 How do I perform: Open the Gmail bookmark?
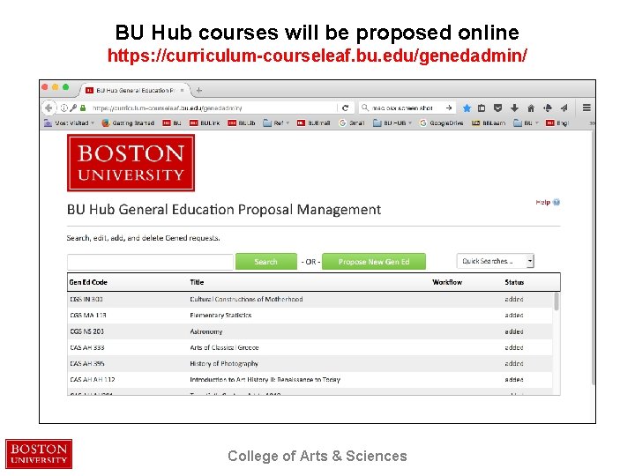coord(352,123)
